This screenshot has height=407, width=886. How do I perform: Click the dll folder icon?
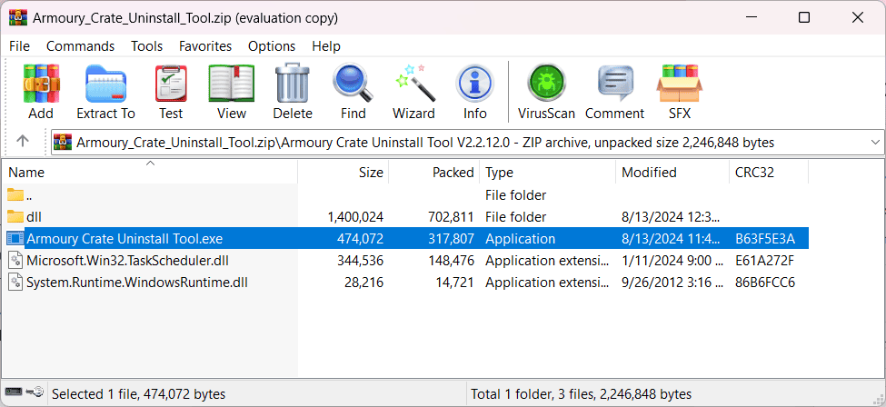15,216
